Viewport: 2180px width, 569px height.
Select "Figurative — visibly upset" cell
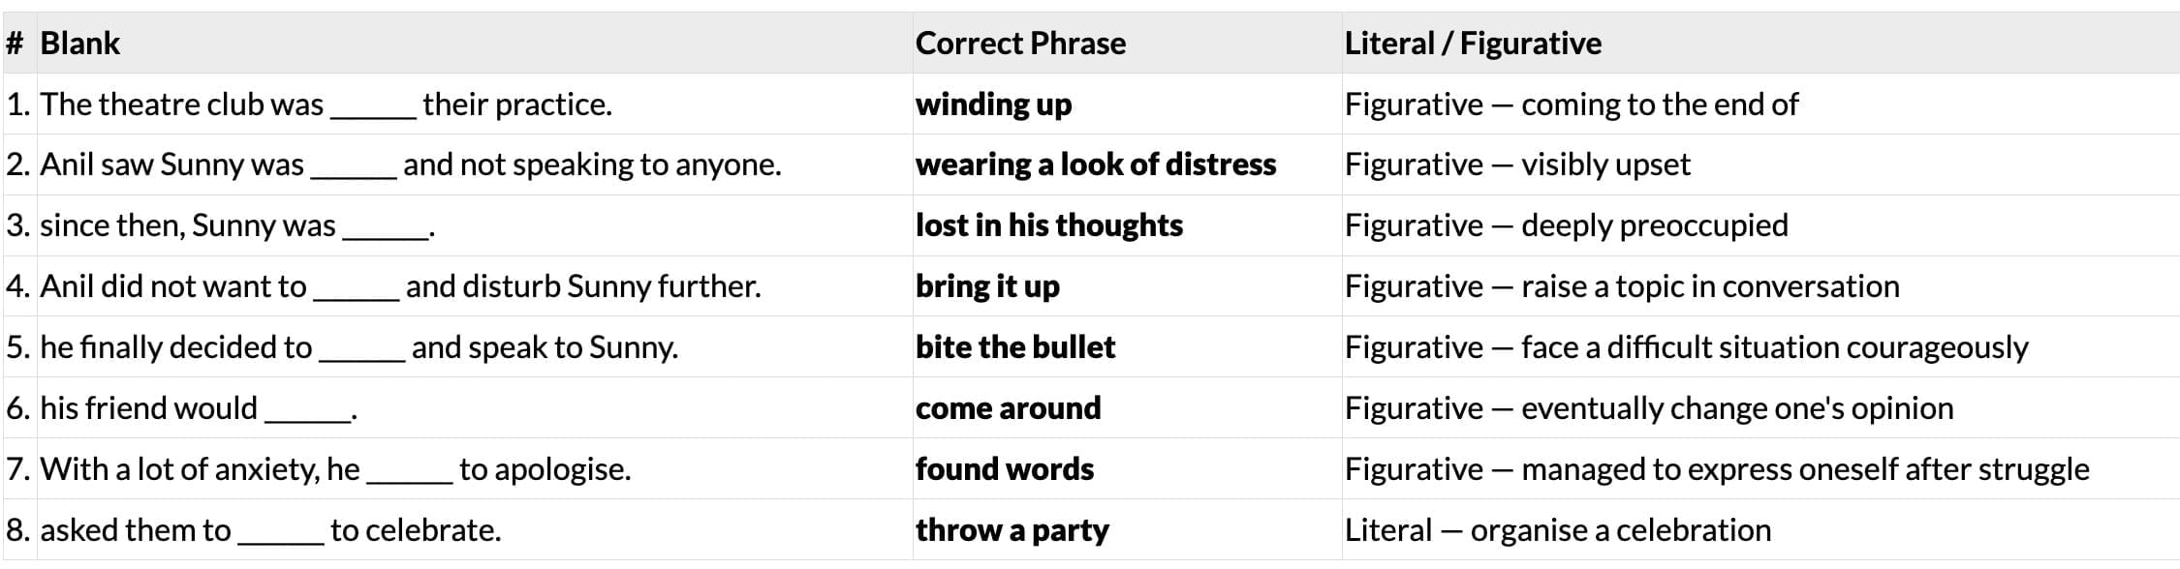click(1516, 165)
